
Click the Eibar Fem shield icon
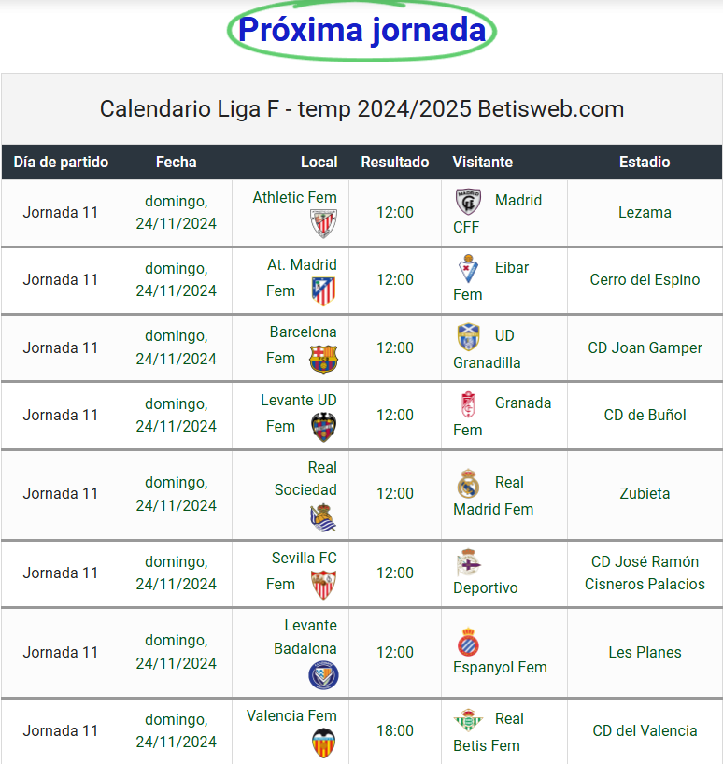click(x=468, y=268)
